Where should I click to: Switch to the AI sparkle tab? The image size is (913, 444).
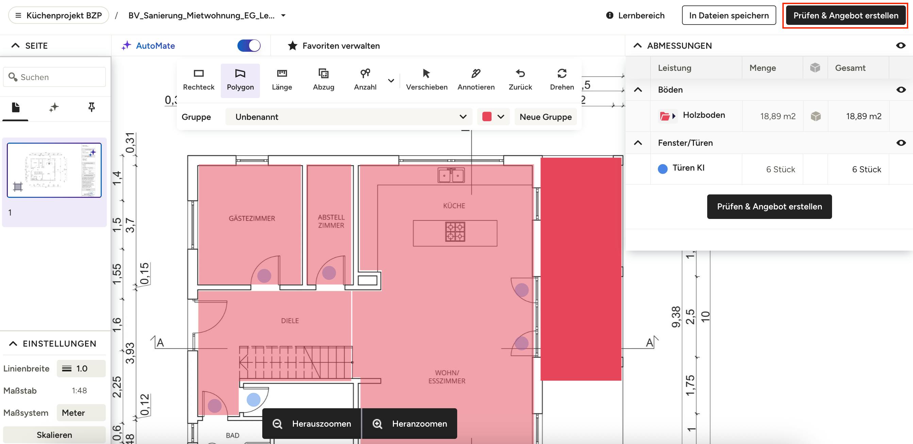pyautogui.click(x=53, y=108)
